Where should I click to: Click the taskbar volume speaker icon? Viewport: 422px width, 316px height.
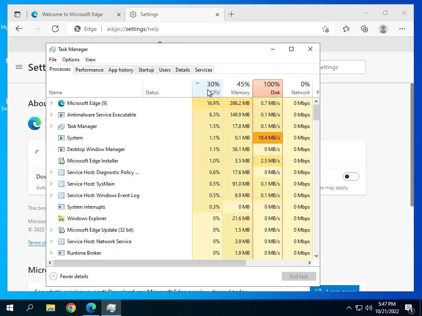tap(369, 308)
